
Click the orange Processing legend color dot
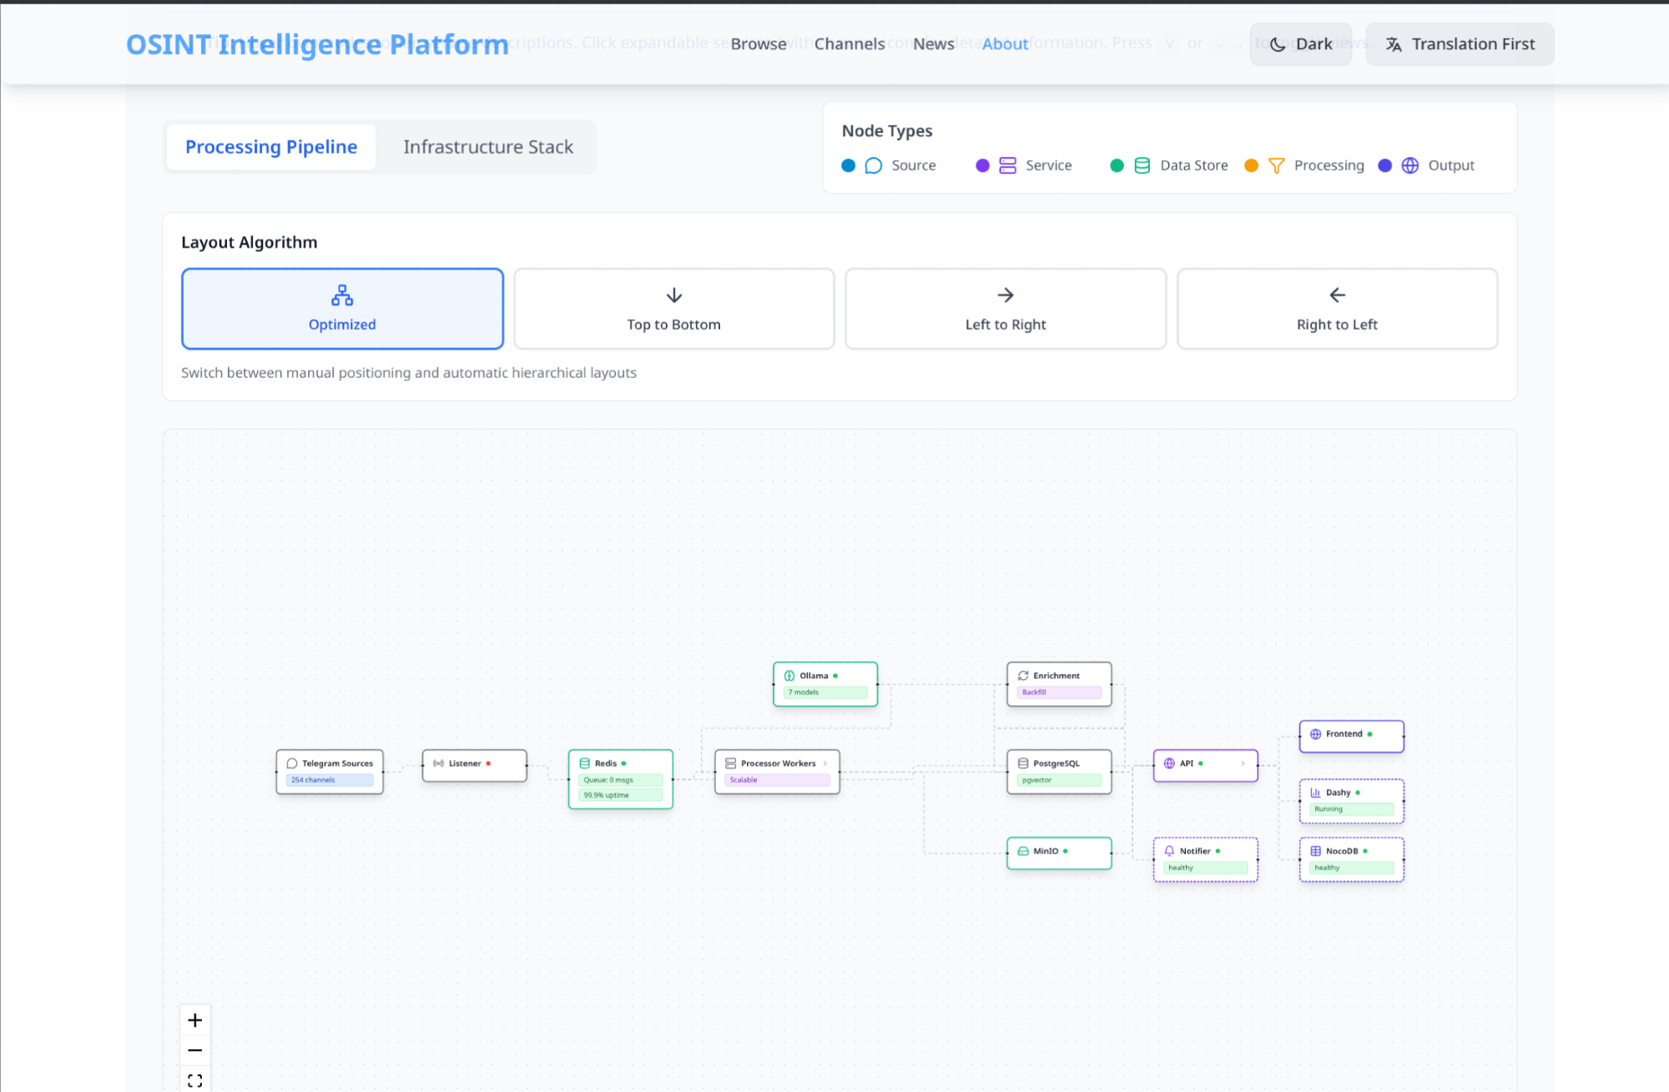point(1251,165)
